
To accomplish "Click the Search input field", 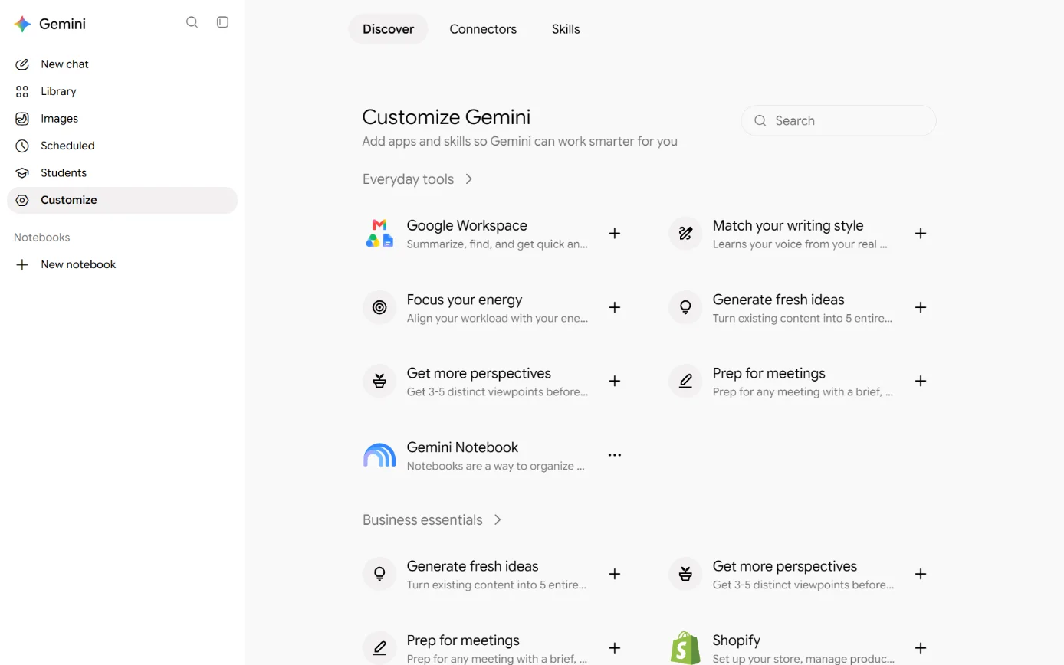I will point(839,120).
